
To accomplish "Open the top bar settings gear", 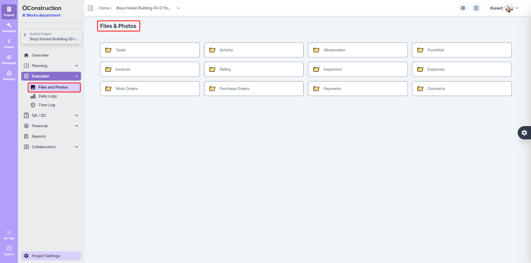I will [463, 8].
